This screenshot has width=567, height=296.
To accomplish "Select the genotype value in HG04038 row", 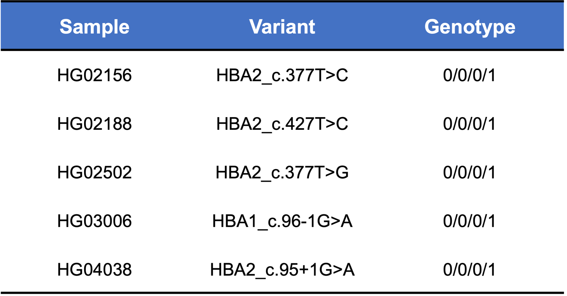I will click(x=469, y=269).
